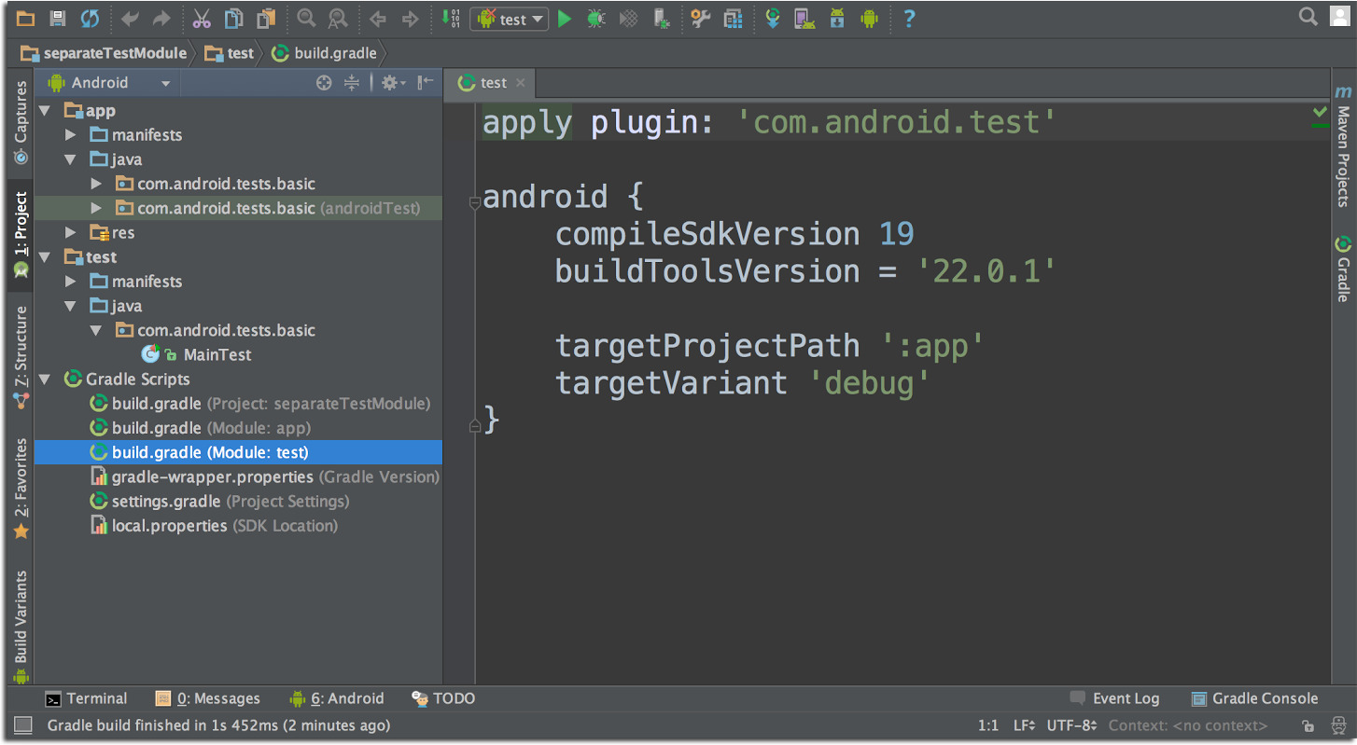
Task: Select settings.gradle in Gradle Scripts
Action: pos(165,502)
